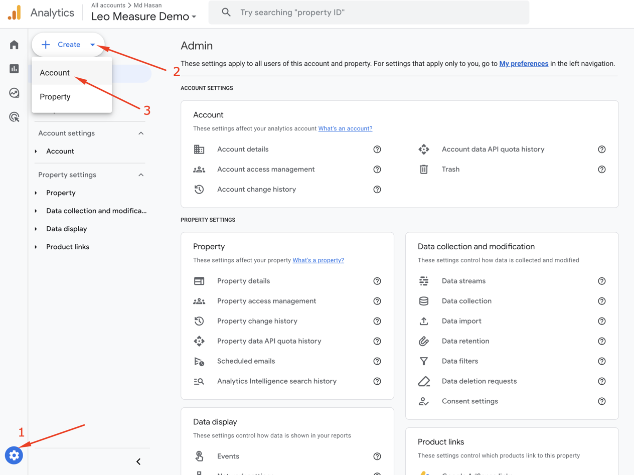Show help for Property details
Screen dimensions: 634x475
point(377,281)
